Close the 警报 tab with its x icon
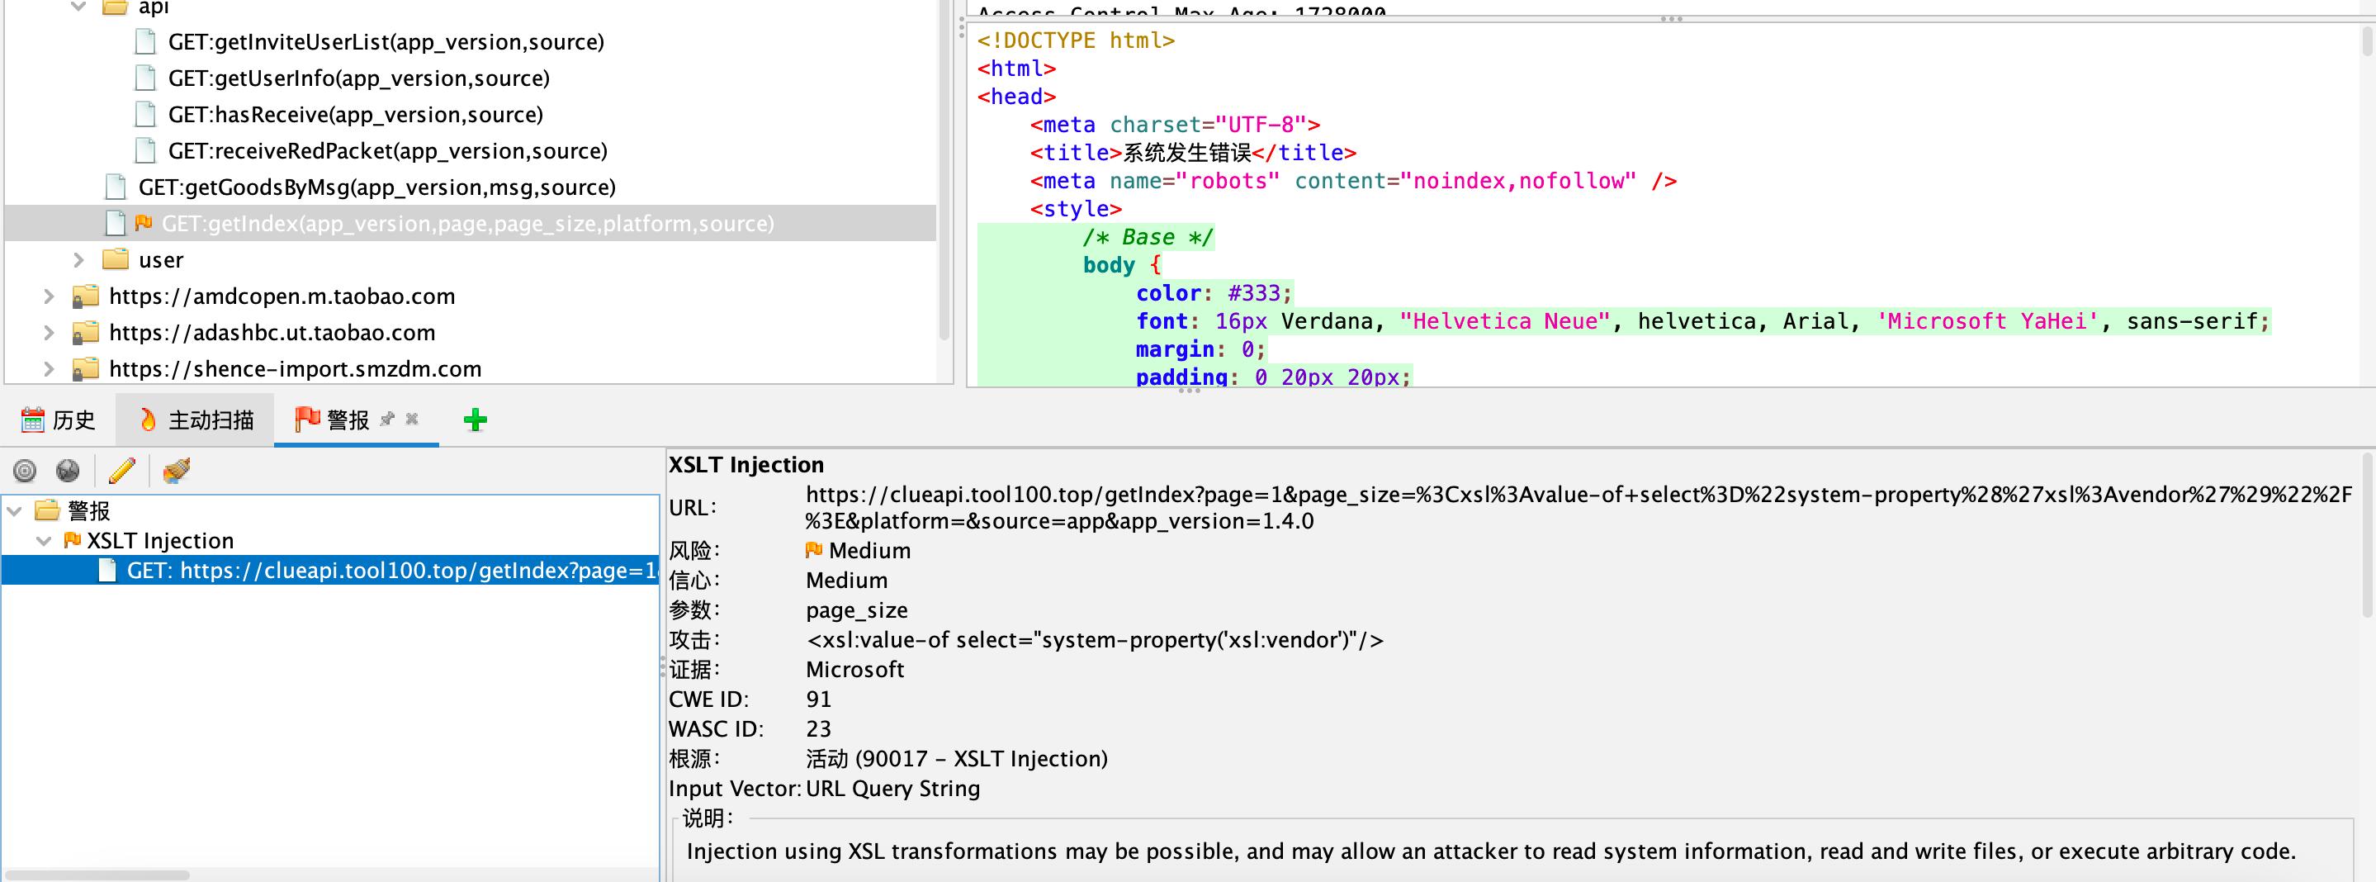This screenshot has height=882, width=2376. click(x=412, y=420)
